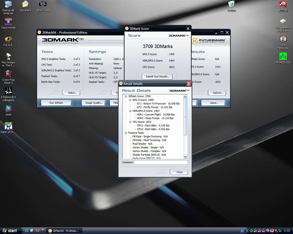Select Pixel Shader N/A row
Image resolution: width=293 pixels, height=234 pixels.
[142, 144]
